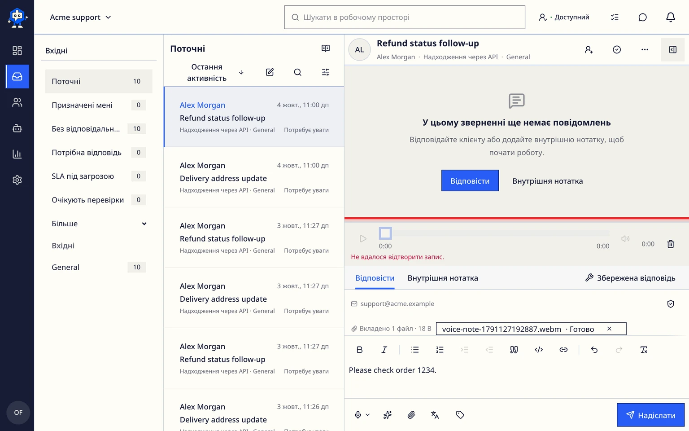
Task: Click the notifications bell icon
Action: [670, 17]
